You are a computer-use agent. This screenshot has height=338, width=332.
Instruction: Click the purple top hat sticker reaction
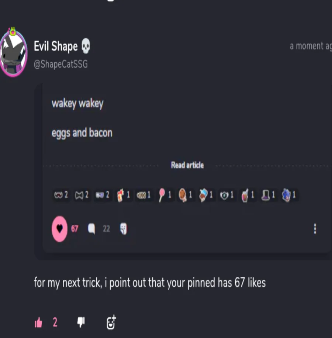pyautogui.click(x=269, y=195)
